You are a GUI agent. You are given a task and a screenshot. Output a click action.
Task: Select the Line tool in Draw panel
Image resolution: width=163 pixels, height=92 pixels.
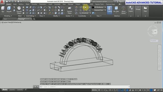pos(41,10)
